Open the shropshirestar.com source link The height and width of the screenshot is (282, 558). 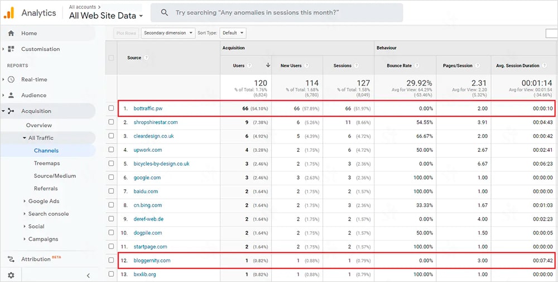pos(156,122)
